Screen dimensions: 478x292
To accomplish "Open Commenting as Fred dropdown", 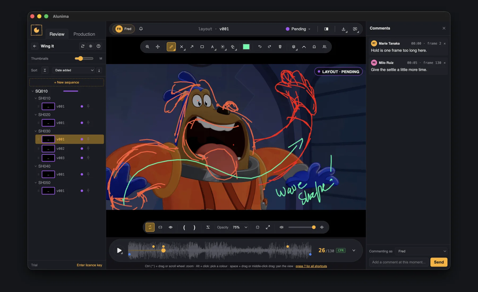I will pos(421,251).
